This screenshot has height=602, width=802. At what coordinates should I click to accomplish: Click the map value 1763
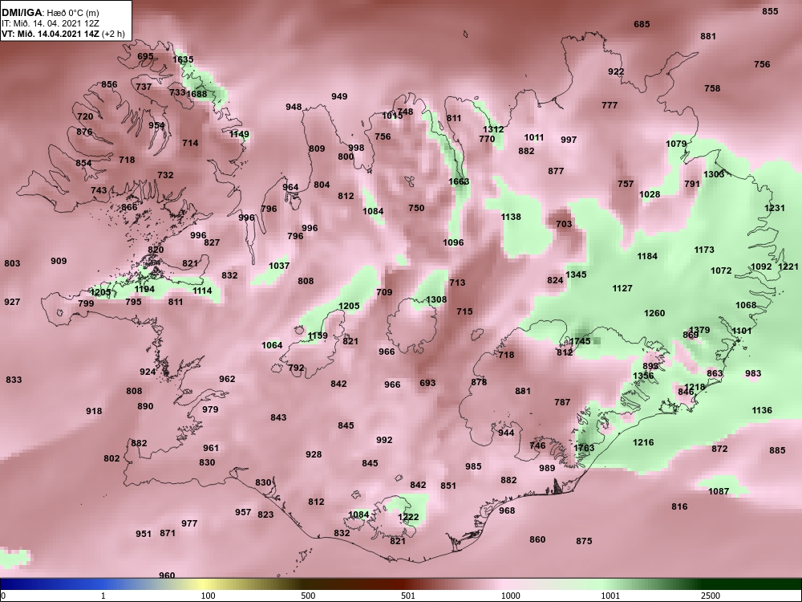[x=584, y=448]
